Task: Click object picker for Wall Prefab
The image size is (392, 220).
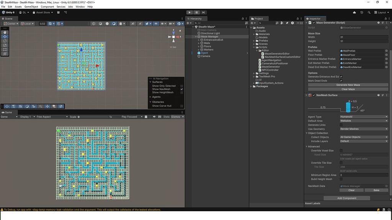Action: click(386, 51)
